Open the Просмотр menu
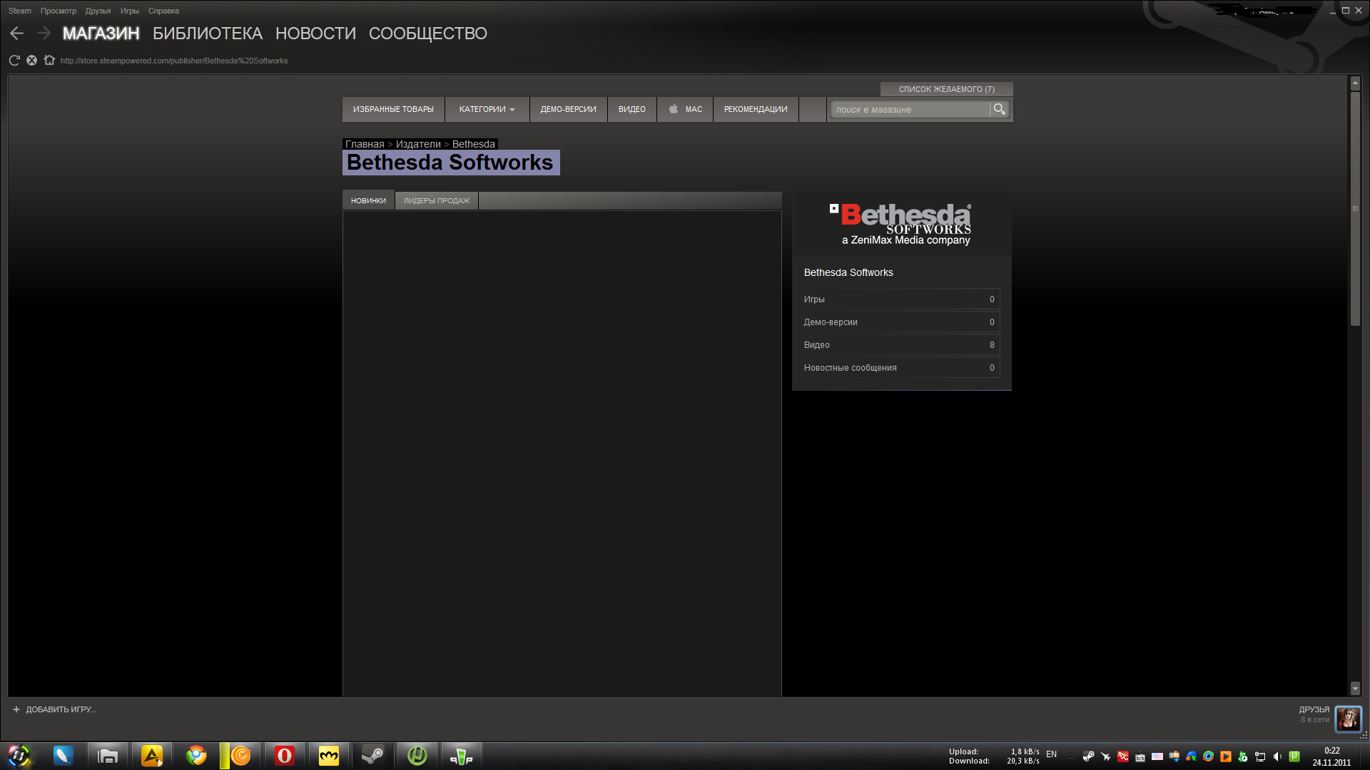Image resolution: width=1370 pixels, height=770 pixels. 59,11
